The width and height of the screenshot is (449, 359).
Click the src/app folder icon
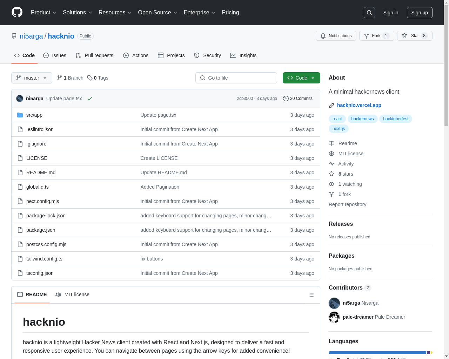tap(20, 115)
